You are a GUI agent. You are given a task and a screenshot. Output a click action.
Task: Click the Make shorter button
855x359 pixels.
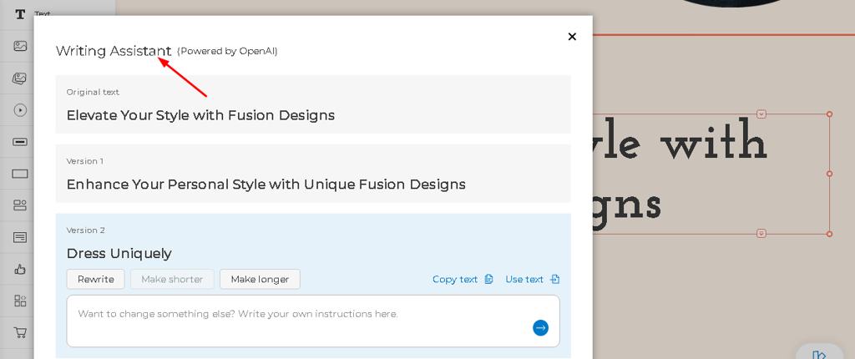[x=172, y=280]
